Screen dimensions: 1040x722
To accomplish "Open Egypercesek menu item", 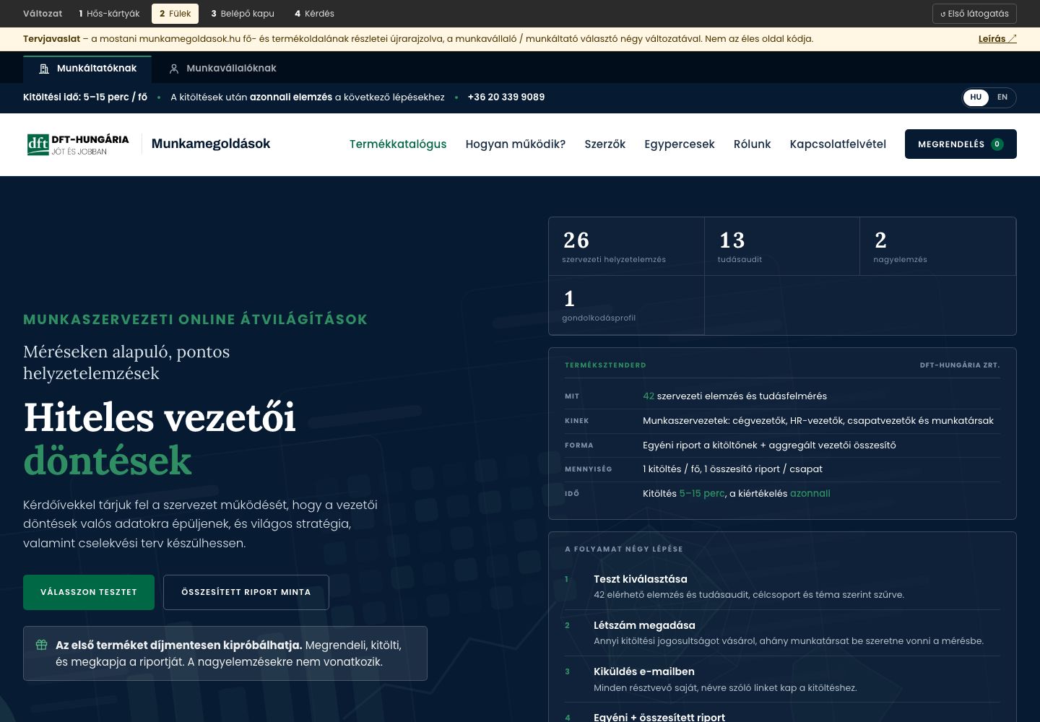I will [x=680, y=144].
